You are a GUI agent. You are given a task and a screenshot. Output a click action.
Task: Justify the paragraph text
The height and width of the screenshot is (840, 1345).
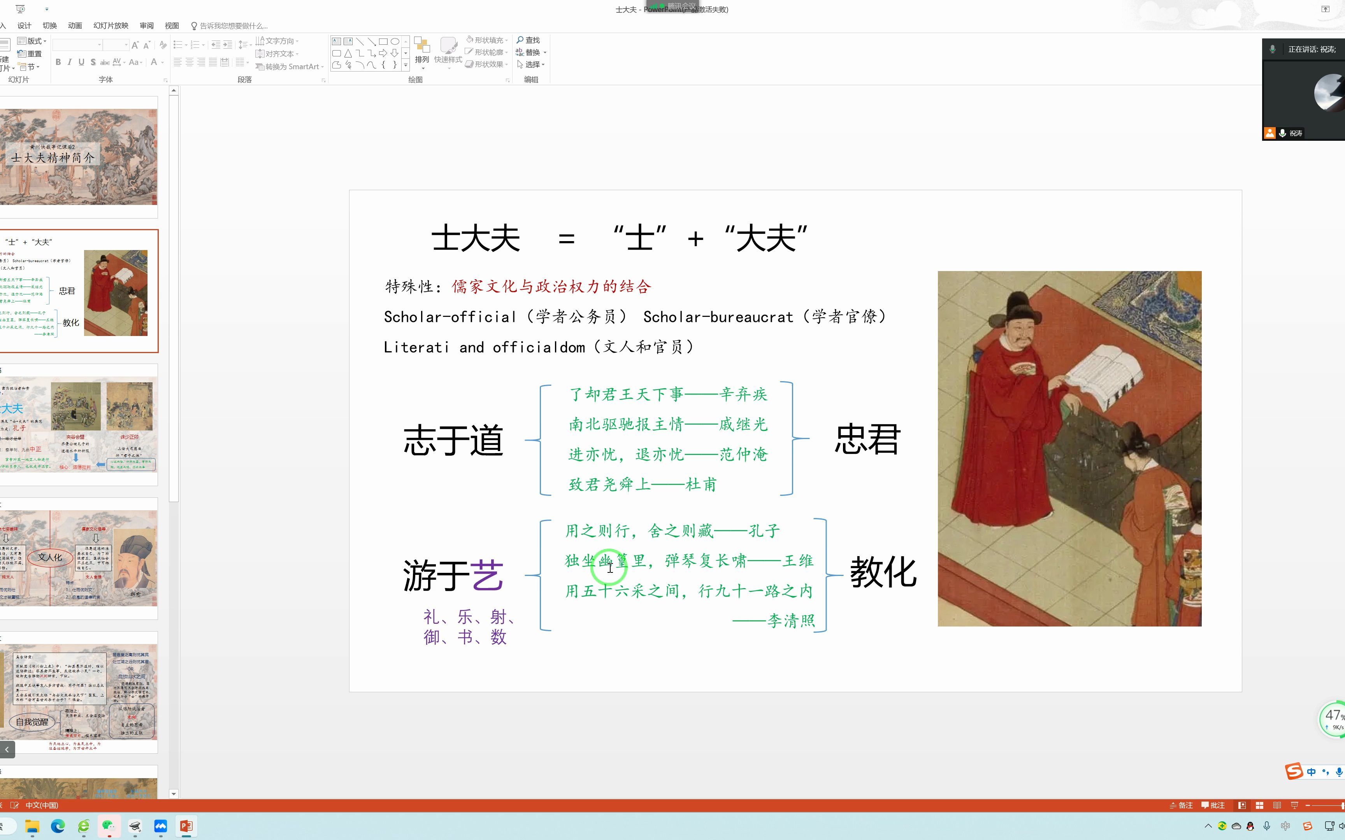(213, 62)
